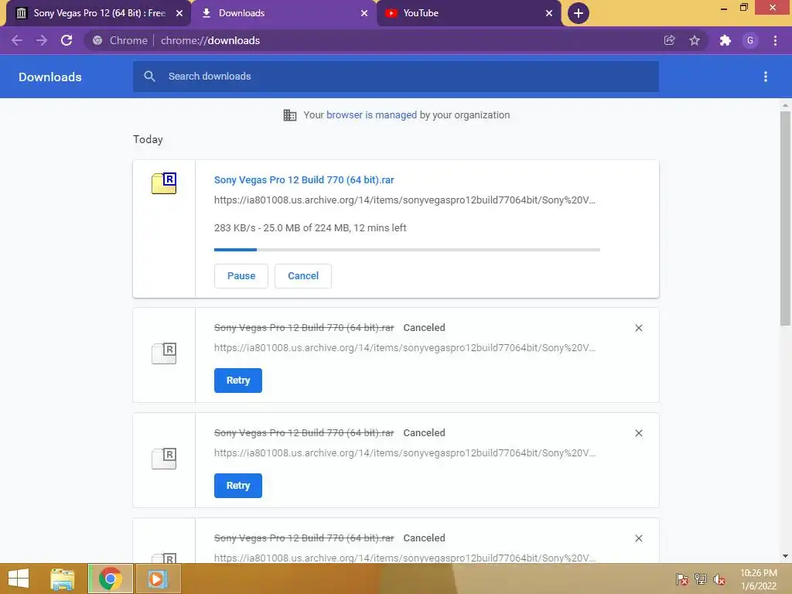Retry the second canceled download
The image size is (792, 594).
click(x=238, y=486)
